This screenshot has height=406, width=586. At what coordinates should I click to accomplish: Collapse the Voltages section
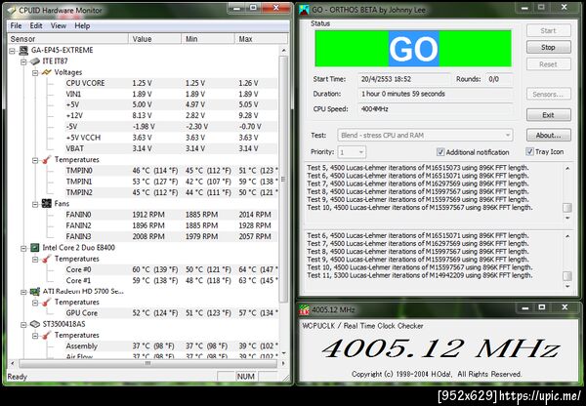[35, 73]
